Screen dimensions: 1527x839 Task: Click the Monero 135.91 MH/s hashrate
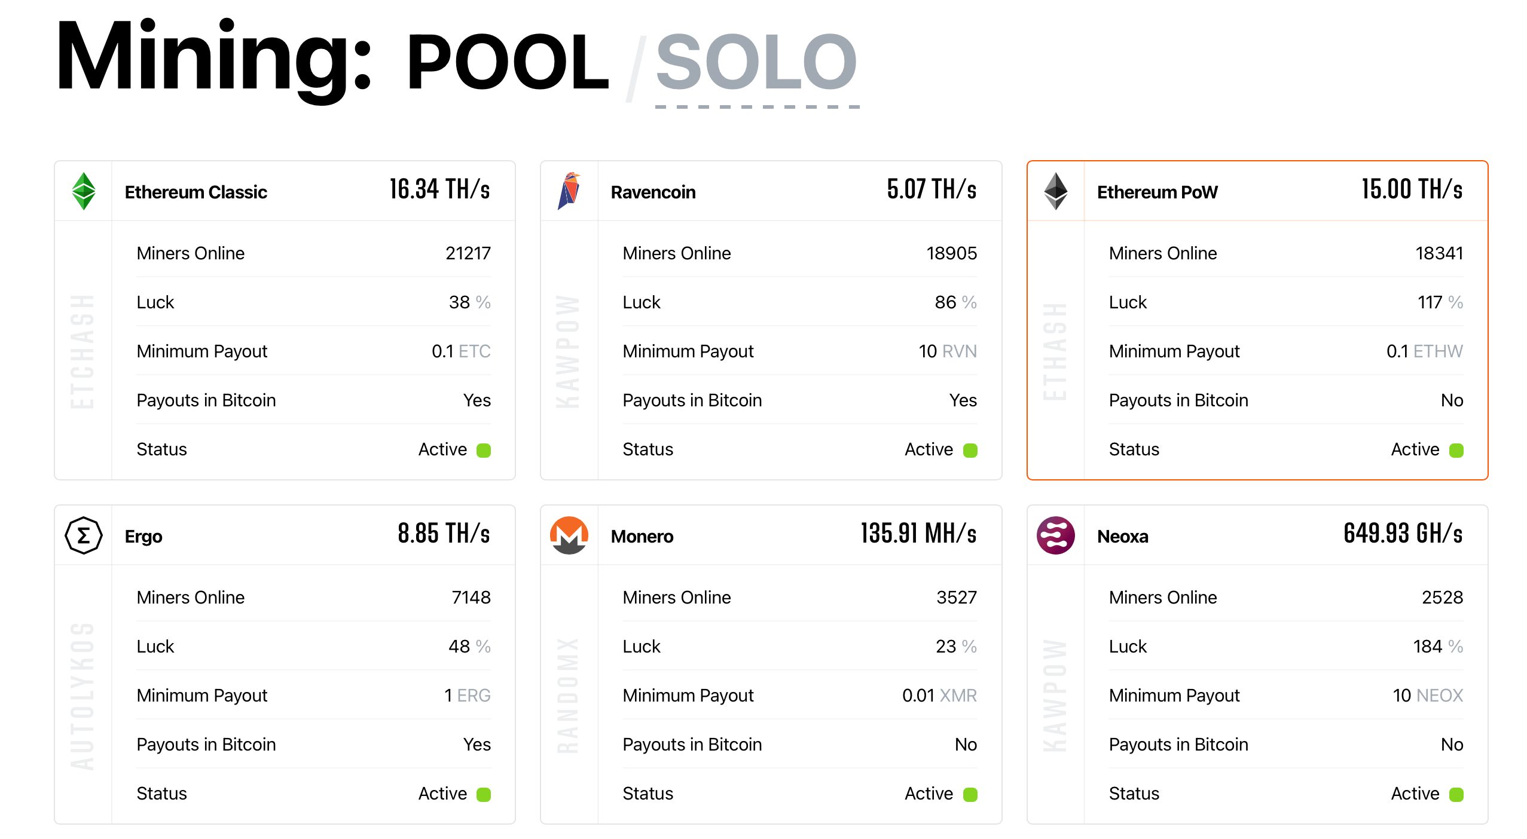click(918, 534)
